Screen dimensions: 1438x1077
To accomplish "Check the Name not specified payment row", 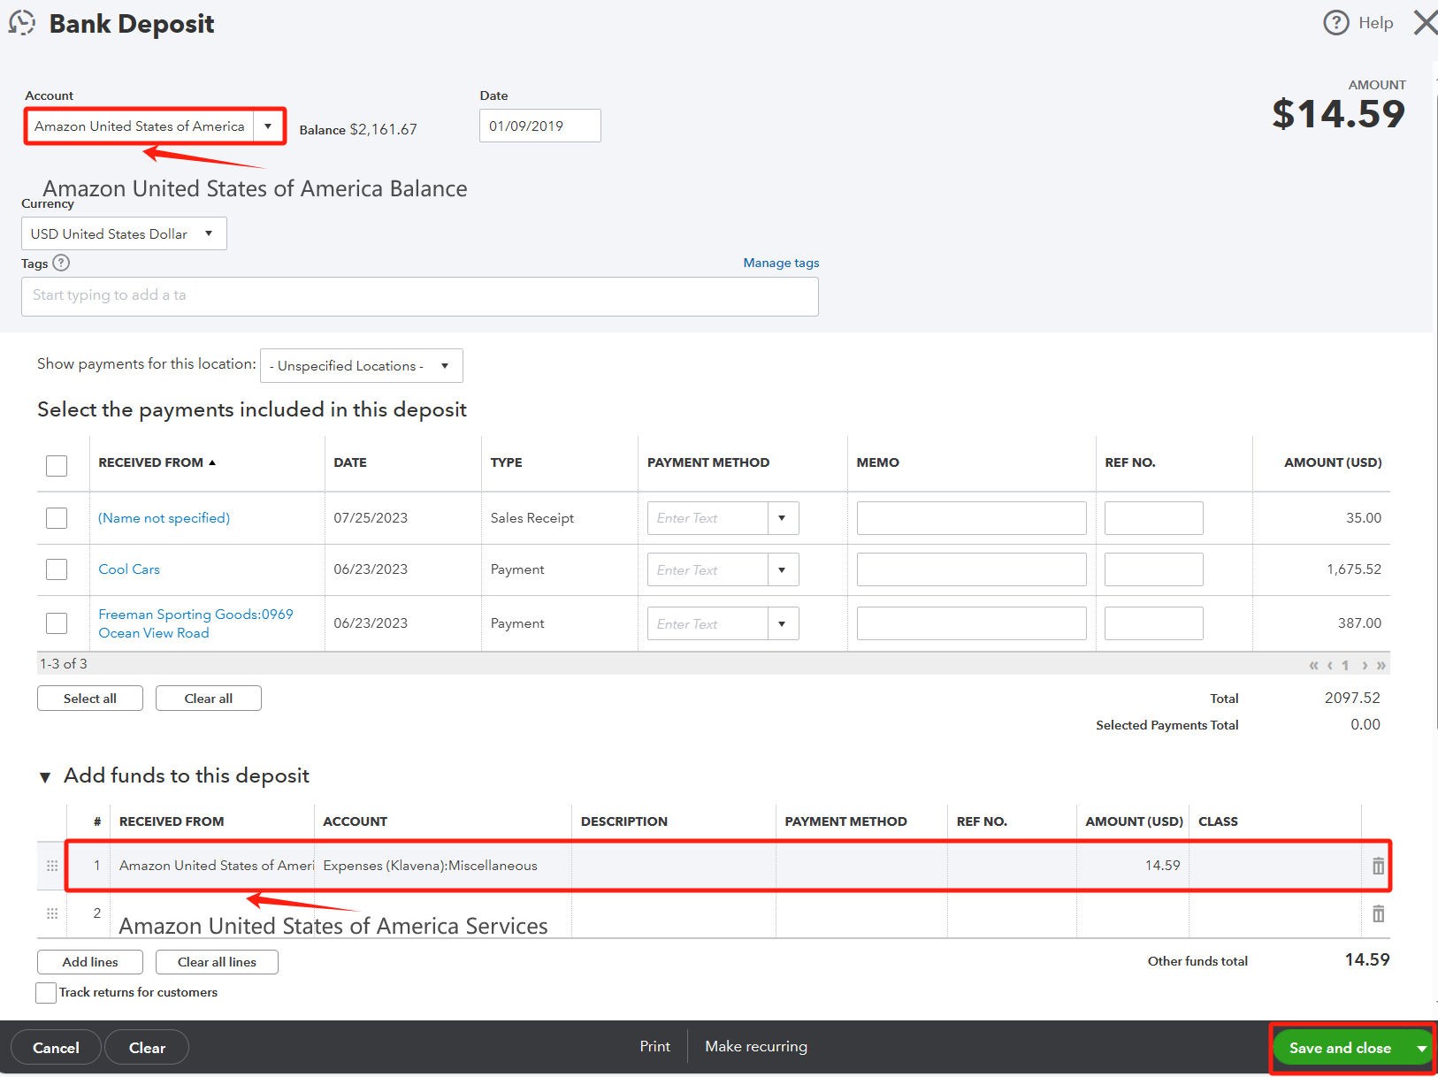I will [x=57, y=518].
